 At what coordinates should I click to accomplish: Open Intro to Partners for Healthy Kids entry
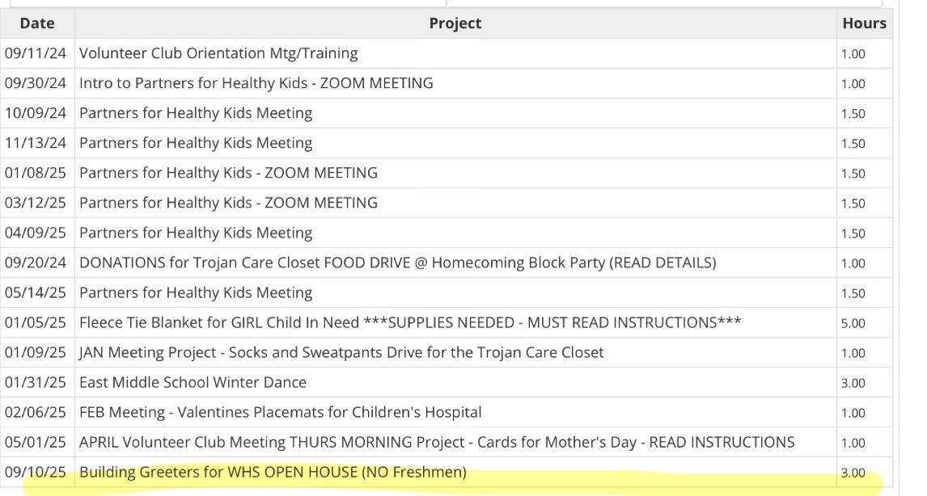256,83
